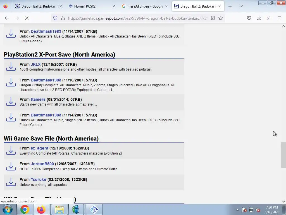Screen dimensions: 286x215
Task: Download the JordanB500 Wii save
Action: (11, 166)
